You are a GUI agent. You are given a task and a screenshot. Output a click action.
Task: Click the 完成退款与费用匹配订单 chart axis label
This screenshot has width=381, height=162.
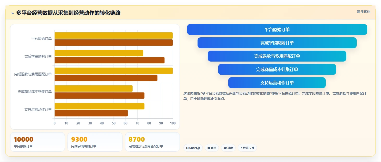click(x=33, y=74)
